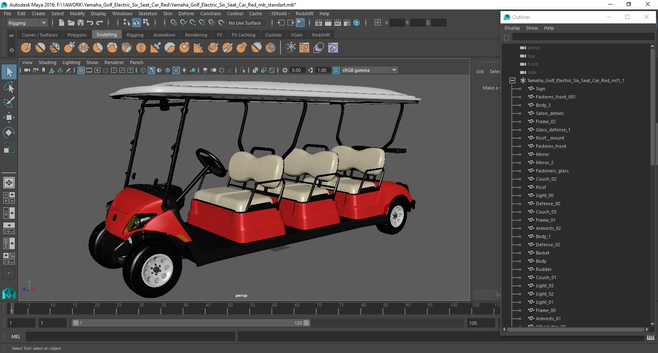Select the Wax sculpting brush
Screen dimensions: 658x353
pos(170,48)
